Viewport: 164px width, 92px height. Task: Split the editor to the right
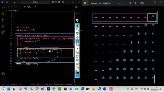point(76,7)
